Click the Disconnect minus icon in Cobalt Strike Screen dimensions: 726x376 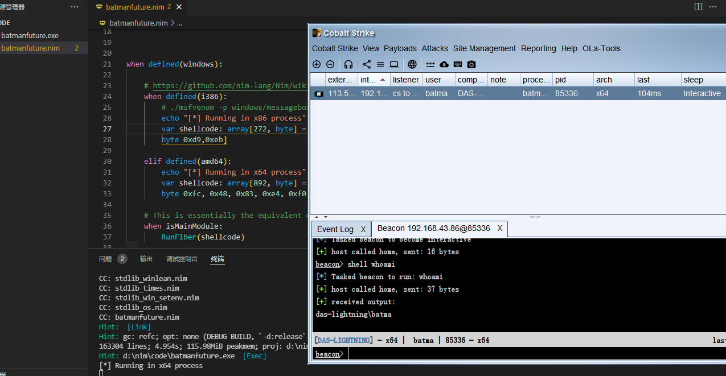pos(330,64)
